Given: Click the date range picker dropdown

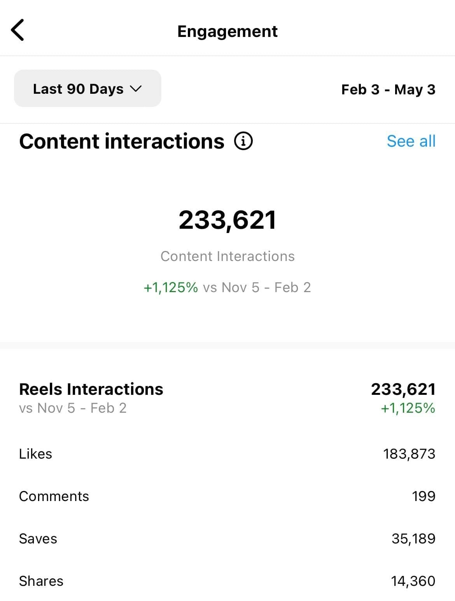Looking at the screenshot, I should click(87, 89).
